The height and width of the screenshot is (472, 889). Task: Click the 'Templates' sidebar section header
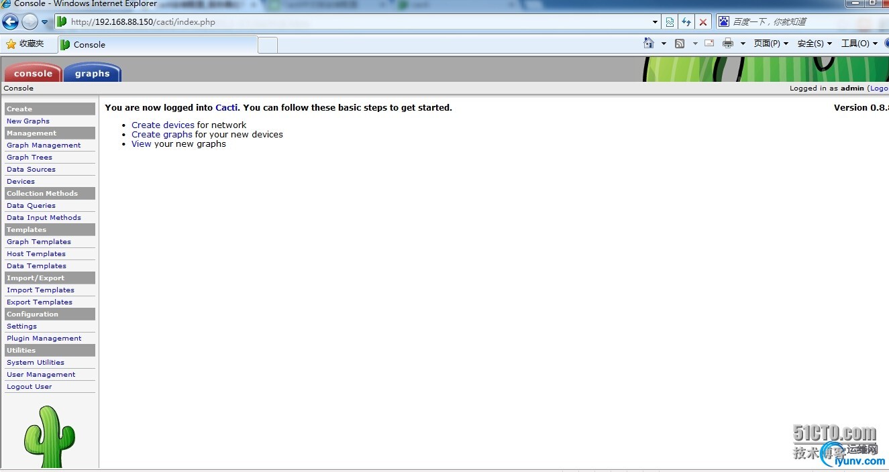50,229
